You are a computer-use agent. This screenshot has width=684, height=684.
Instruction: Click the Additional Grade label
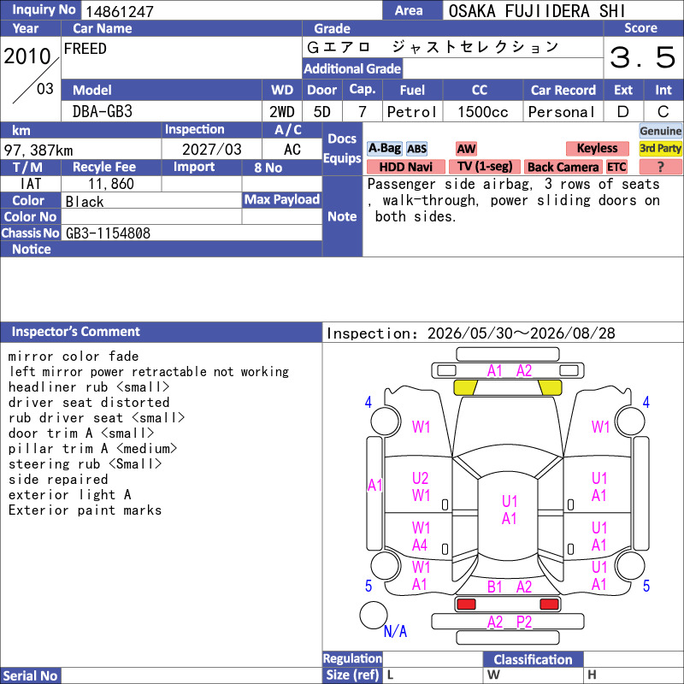(x=352, y=68)
